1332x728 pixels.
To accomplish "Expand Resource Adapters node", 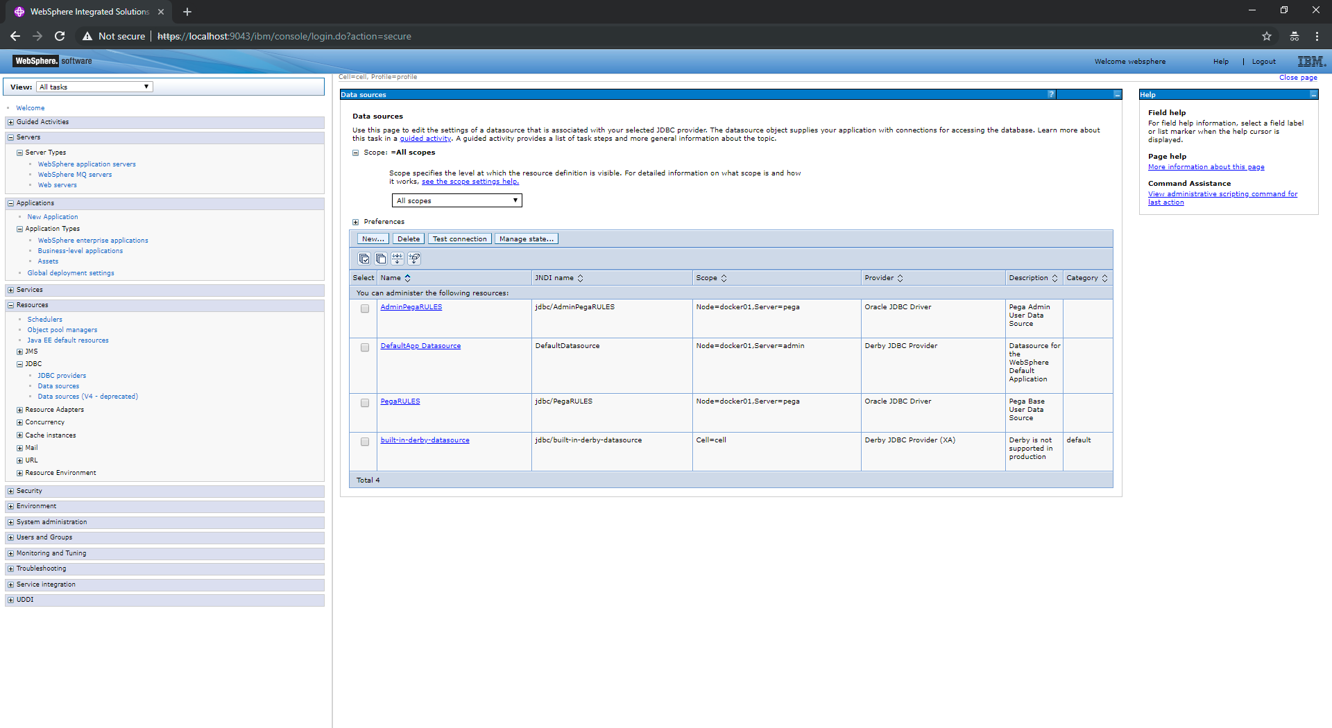I will pos(19,410).
